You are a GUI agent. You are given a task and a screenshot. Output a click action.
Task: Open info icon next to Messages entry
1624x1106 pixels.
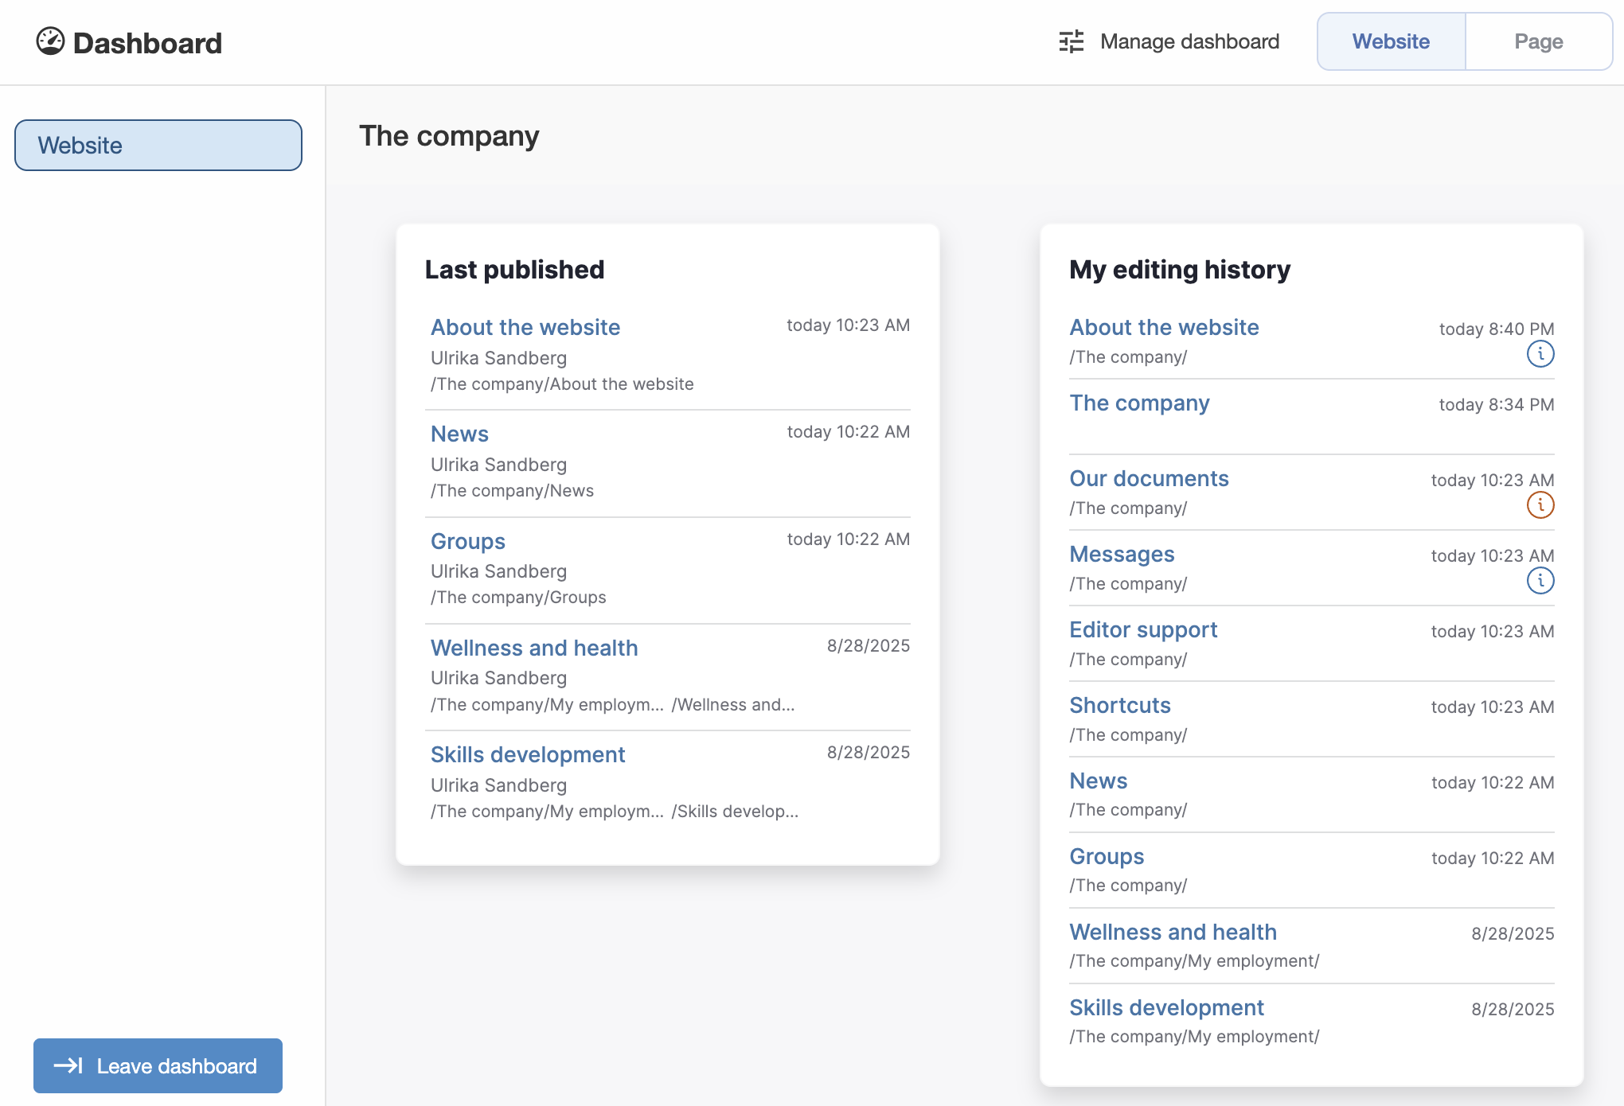point(1540,580)
